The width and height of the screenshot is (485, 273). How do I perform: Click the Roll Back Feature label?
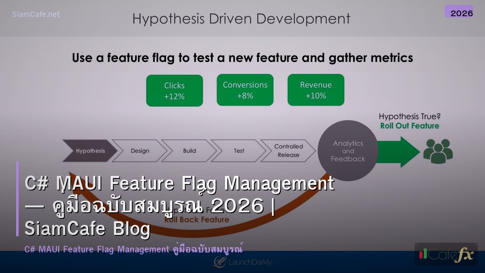point(197,220)
